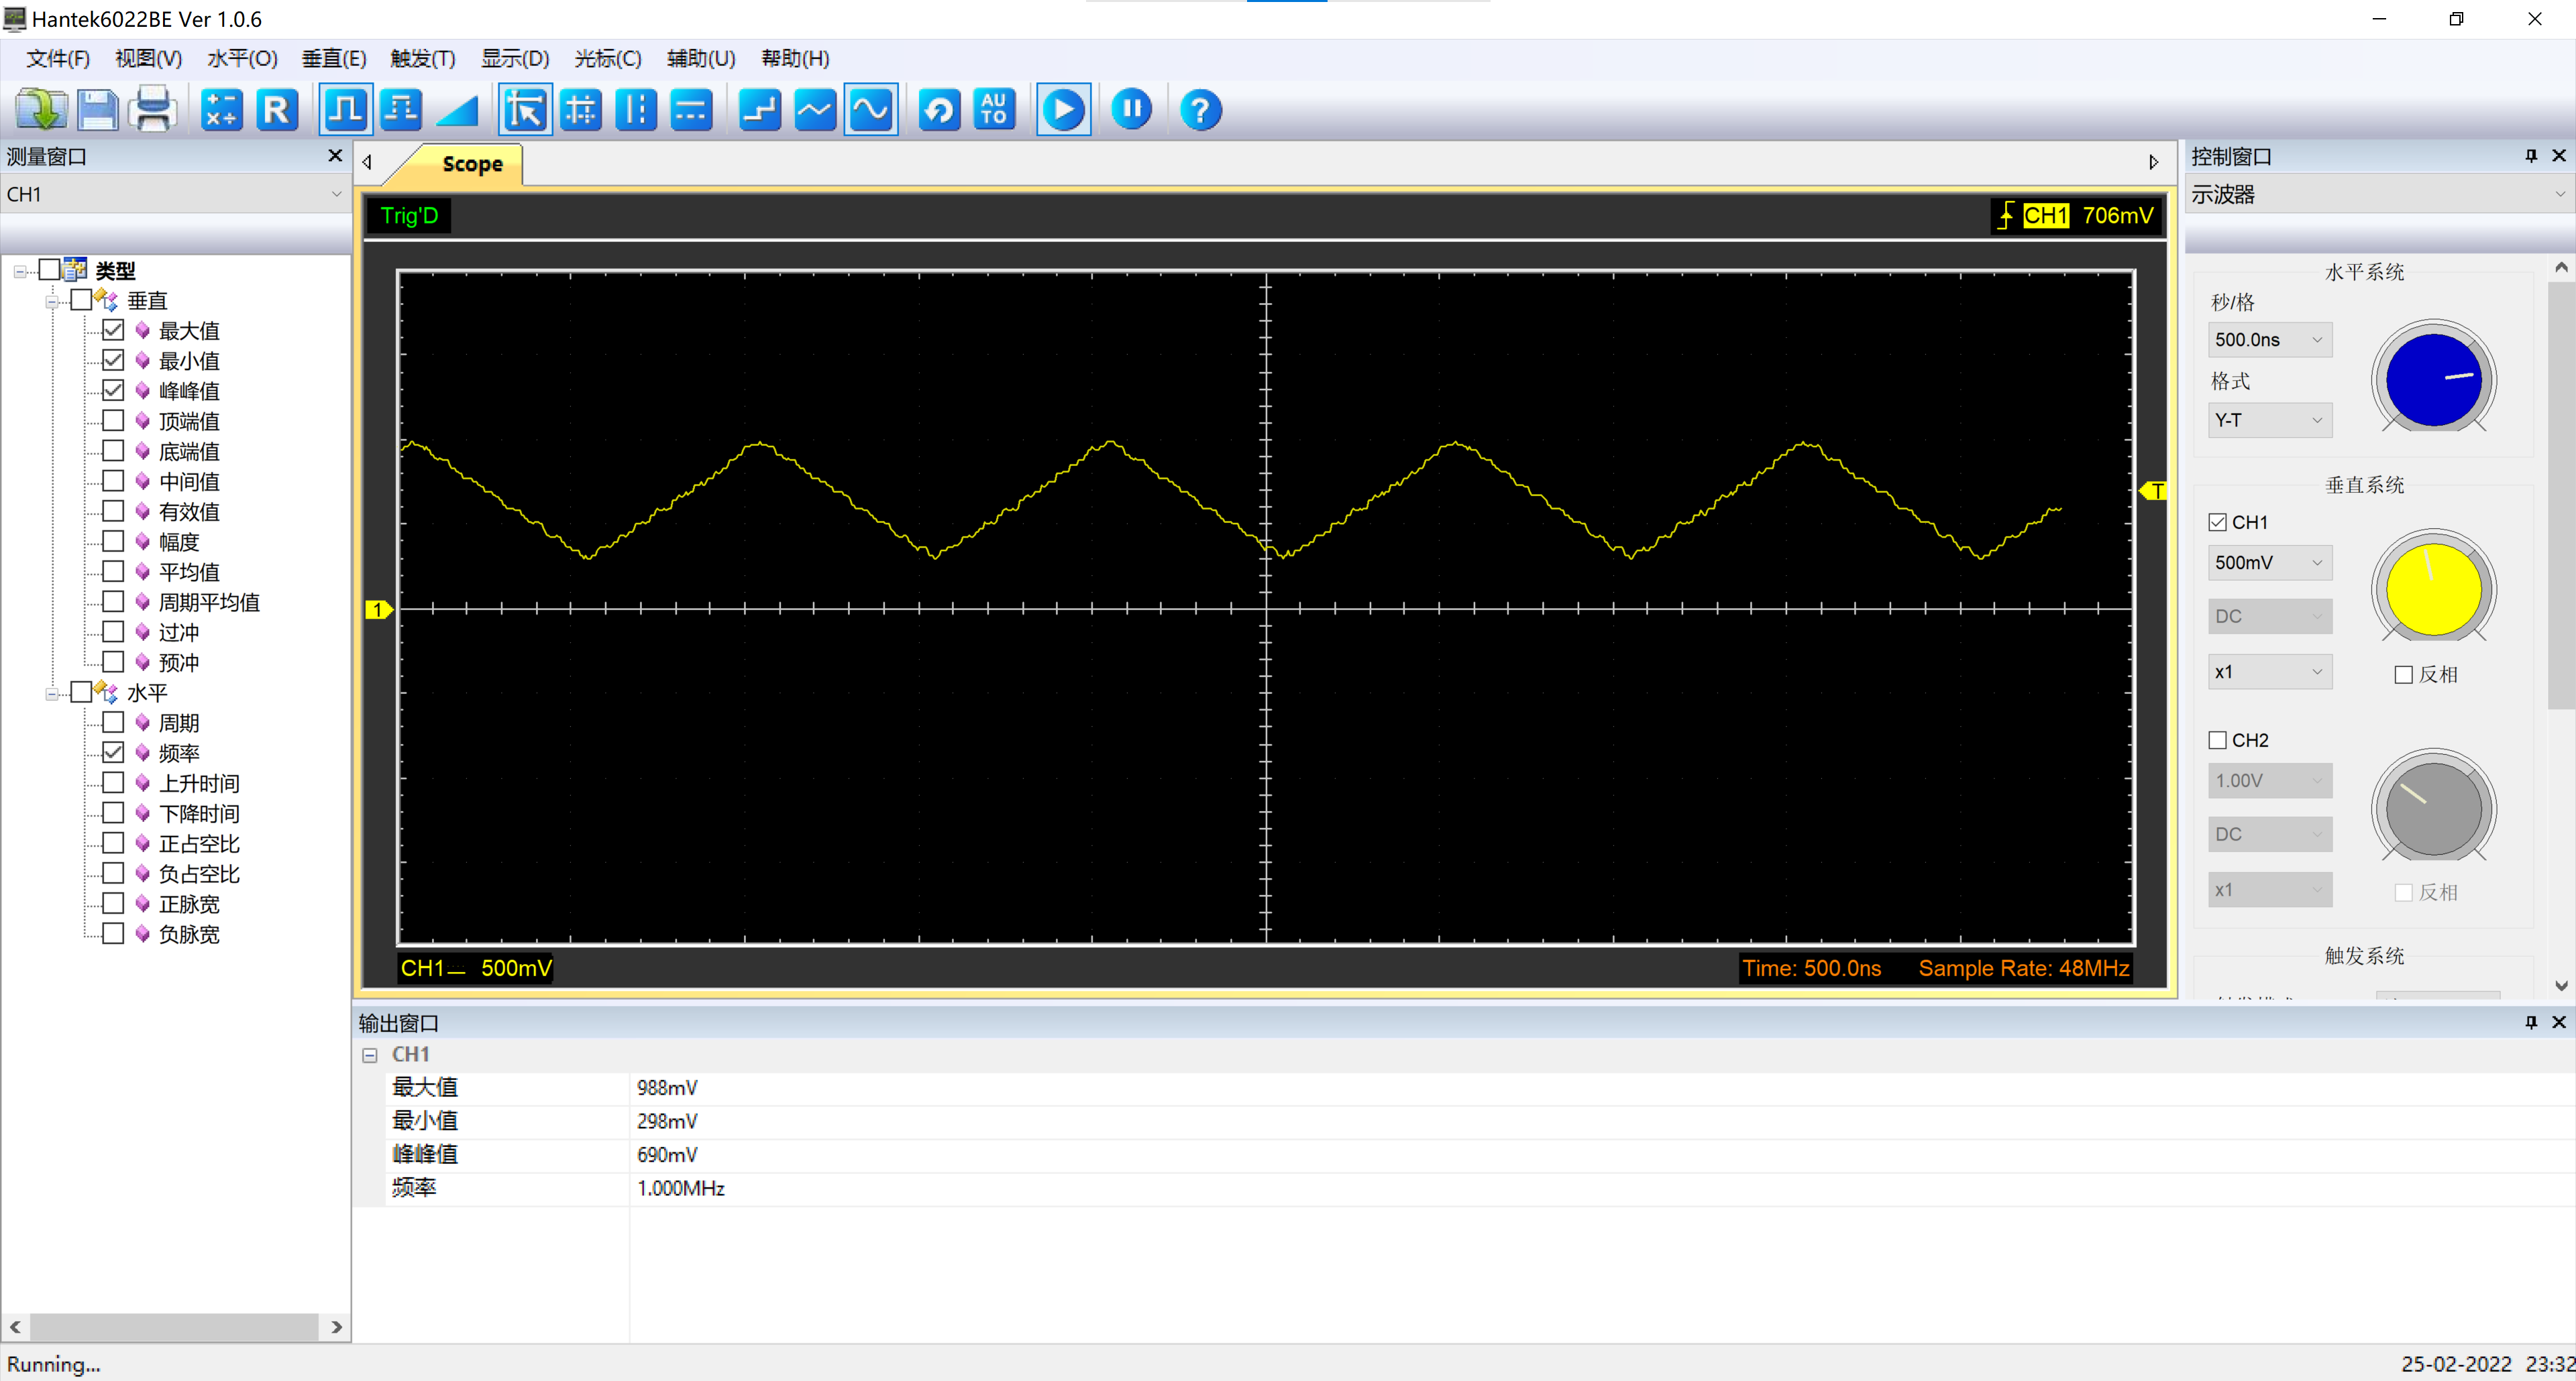Click the Scope tab

474,164
